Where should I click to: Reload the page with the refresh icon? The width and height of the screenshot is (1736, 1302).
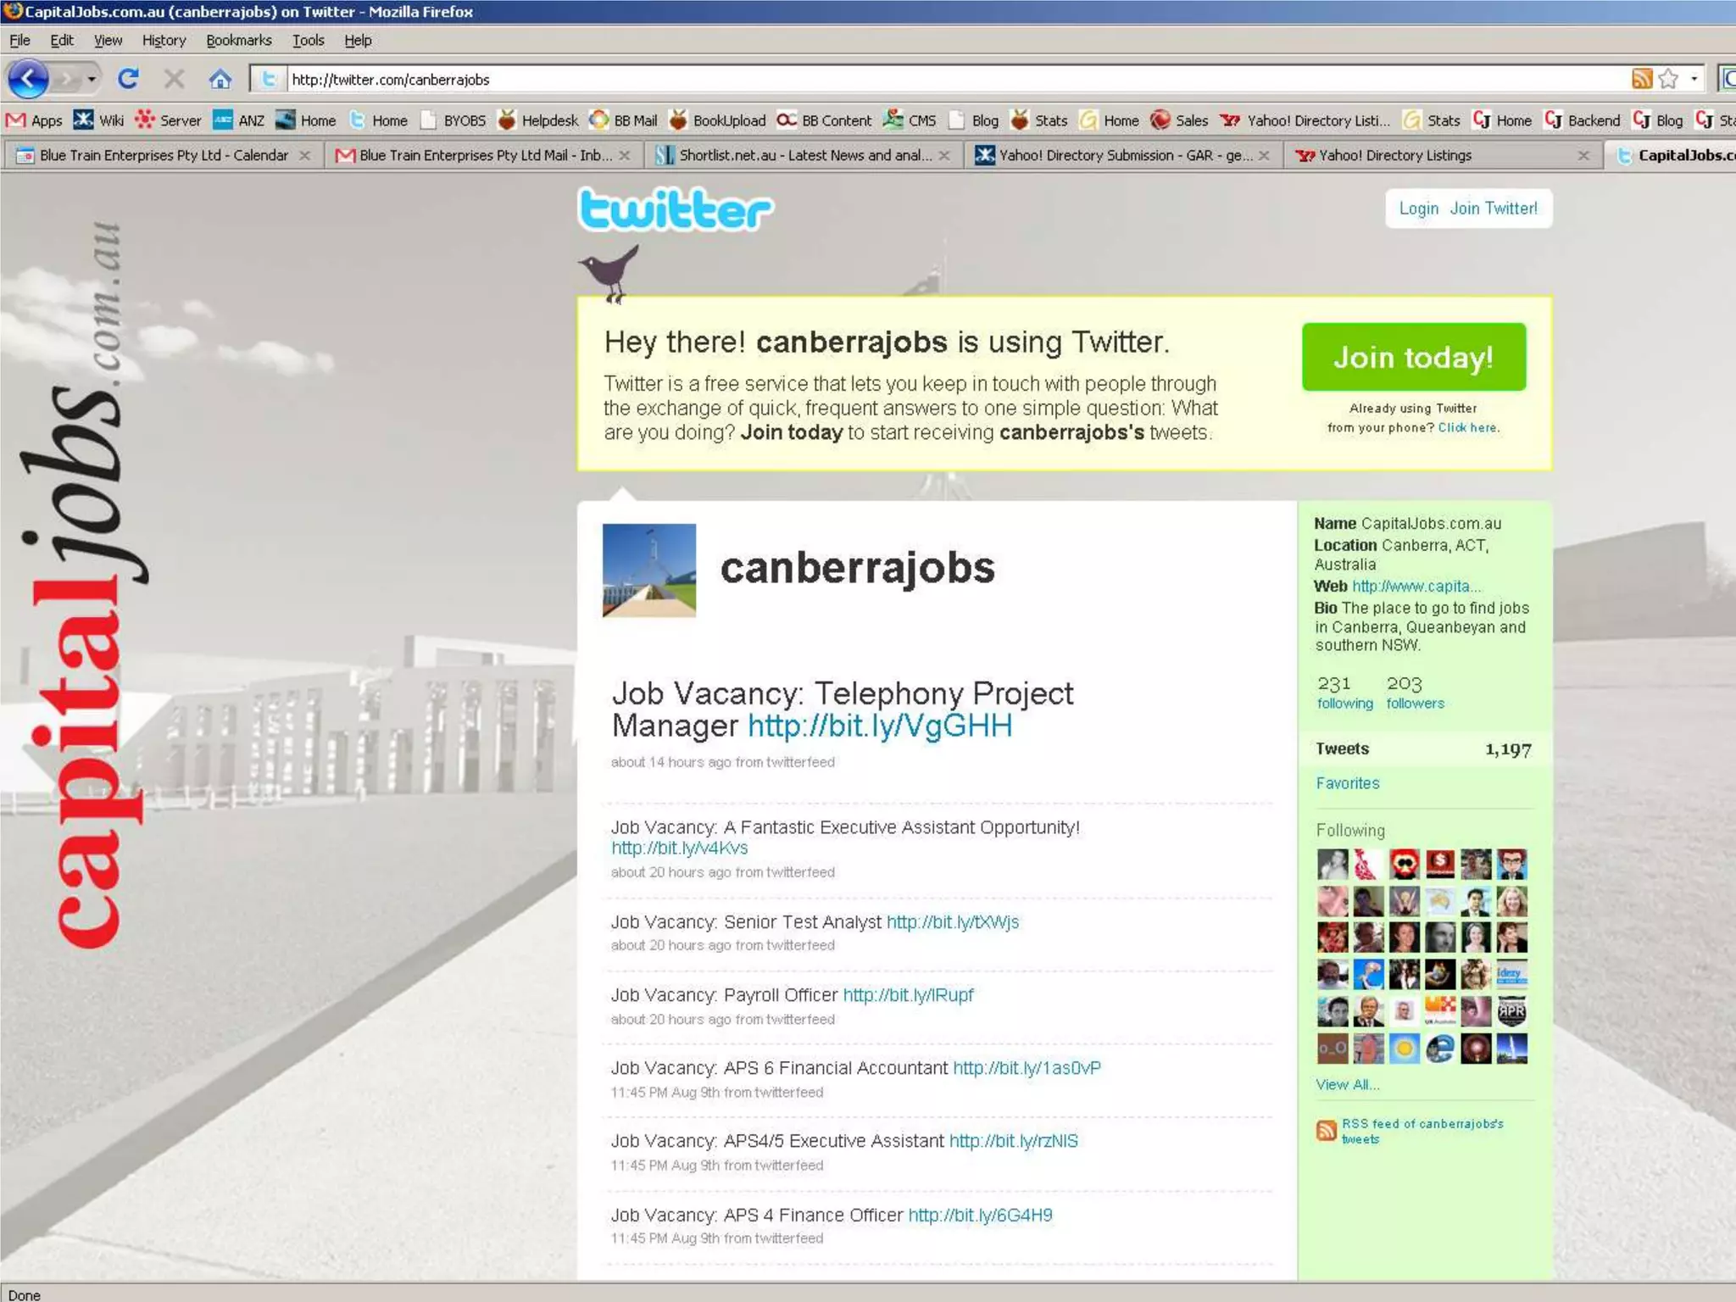click(128, 79)
